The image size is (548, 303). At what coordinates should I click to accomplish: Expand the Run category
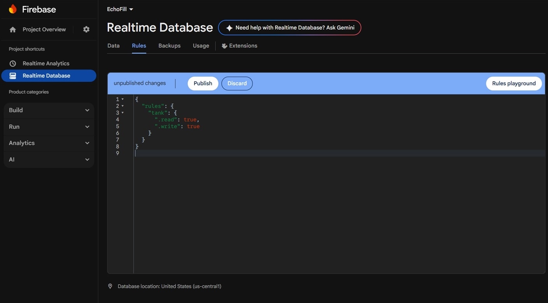pyautogui.click(x=49, y=127)
